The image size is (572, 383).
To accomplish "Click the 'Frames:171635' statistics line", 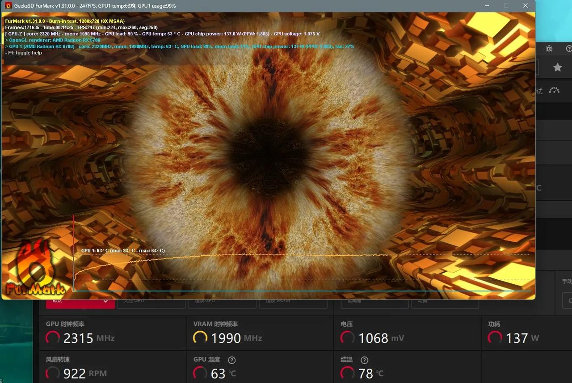I will [81, 27].
